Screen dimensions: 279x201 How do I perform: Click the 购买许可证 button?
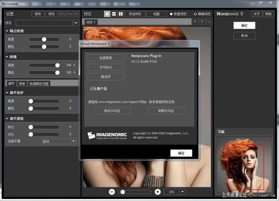coord(106,110)
